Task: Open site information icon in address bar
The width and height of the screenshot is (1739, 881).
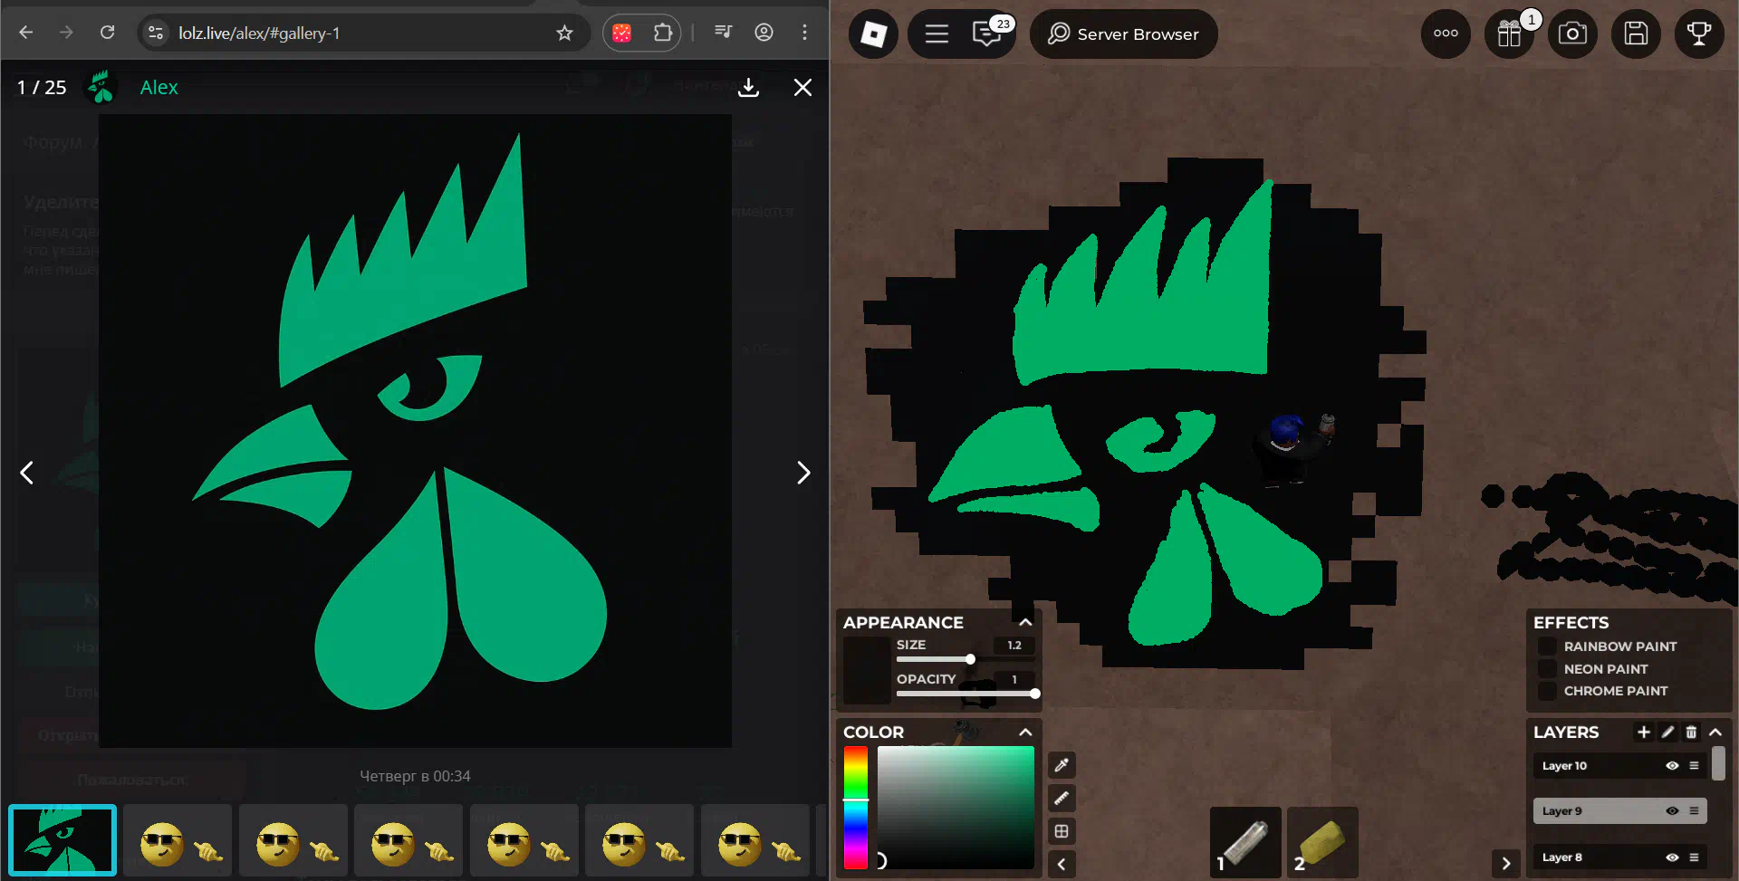Action: (x=156, y=33)
